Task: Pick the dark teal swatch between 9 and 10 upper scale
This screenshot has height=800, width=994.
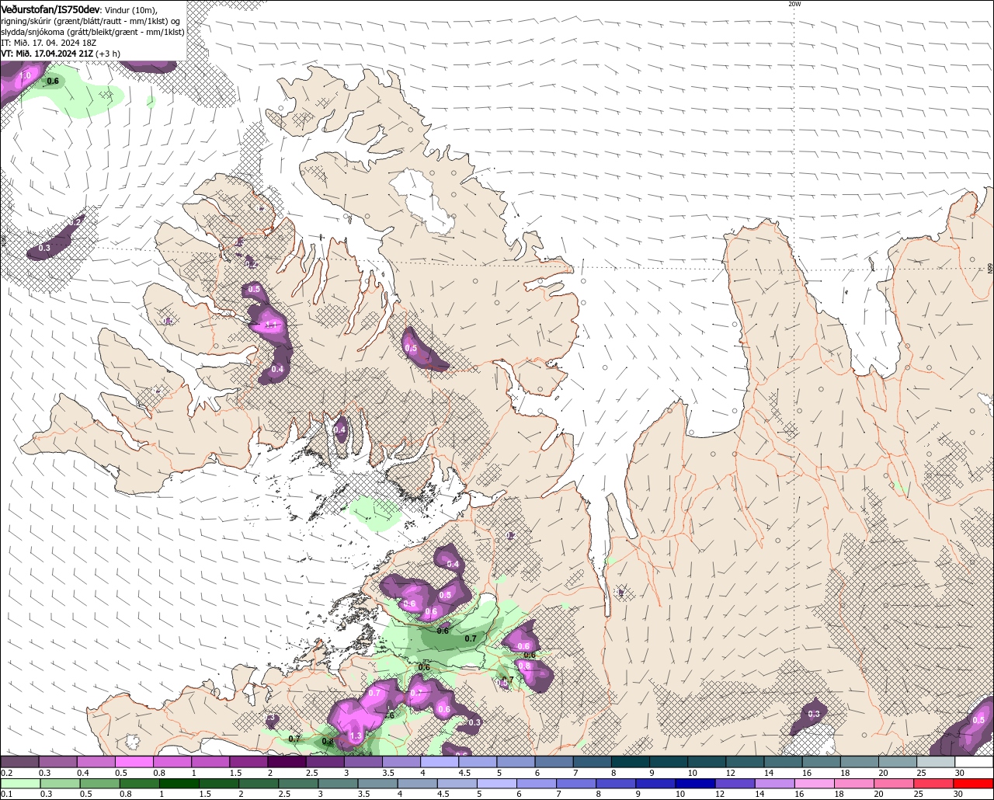Action: (x=669, y=762)
